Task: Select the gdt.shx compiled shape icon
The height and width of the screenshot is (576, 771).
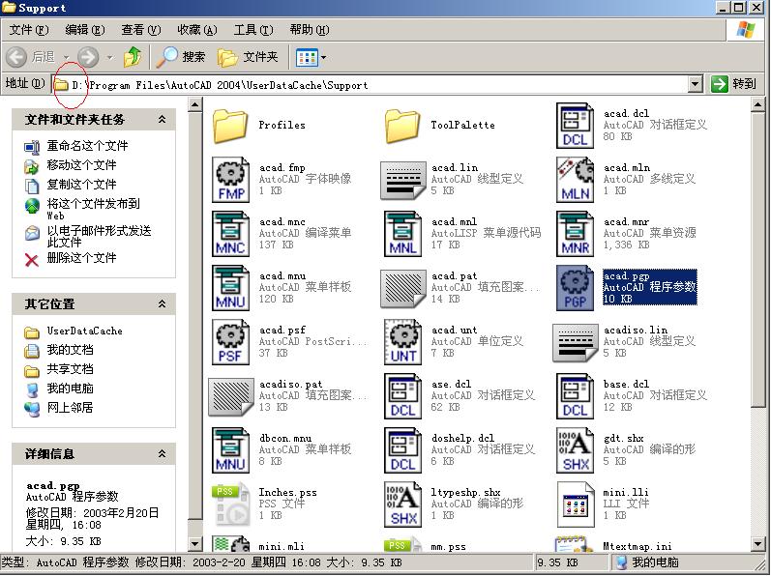Action: (575, 450)
